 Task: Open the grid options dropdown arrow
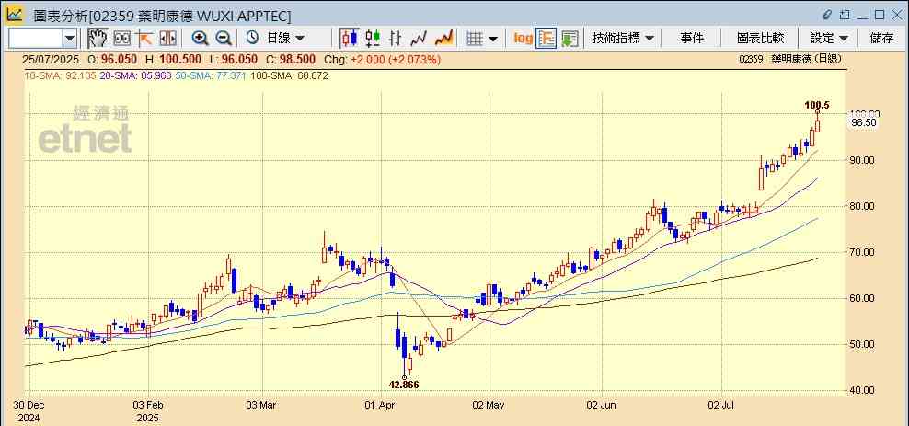tap(493, 39)
